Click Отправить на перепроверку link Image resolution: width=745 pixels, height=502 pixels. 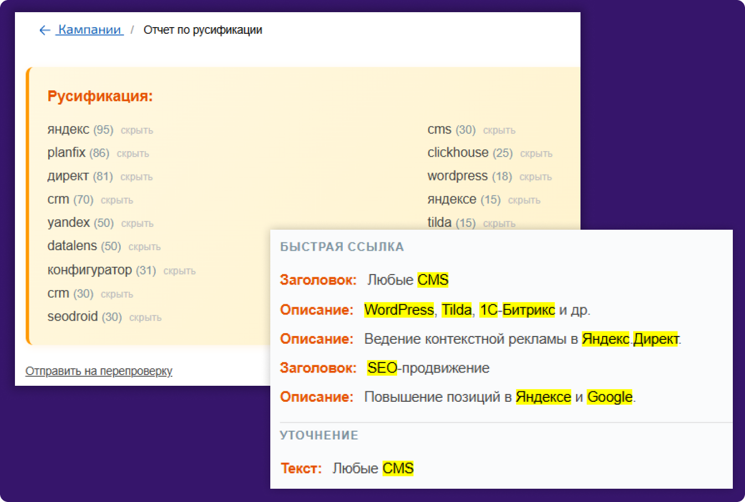99,371
